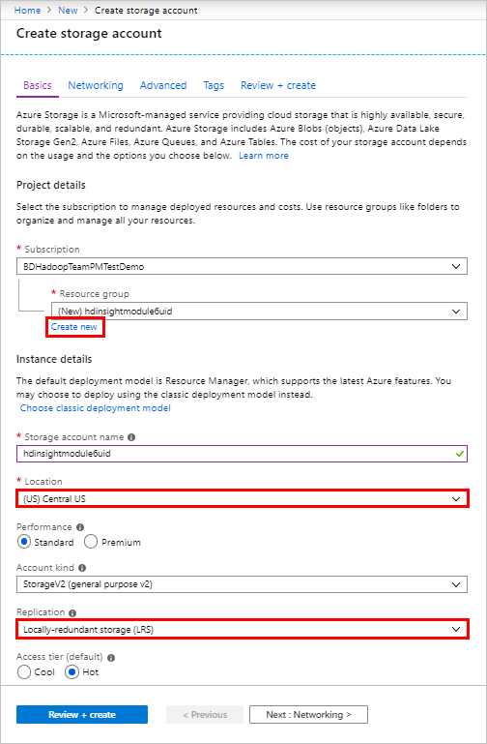Open the Location dropdown showing Central US
487x744 pixels.
243,499
